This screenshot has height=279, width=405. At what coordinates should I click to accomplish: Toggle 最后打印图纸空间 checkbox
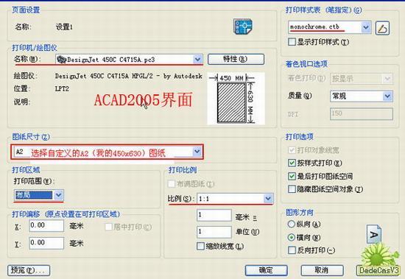(x=292, y=176)
